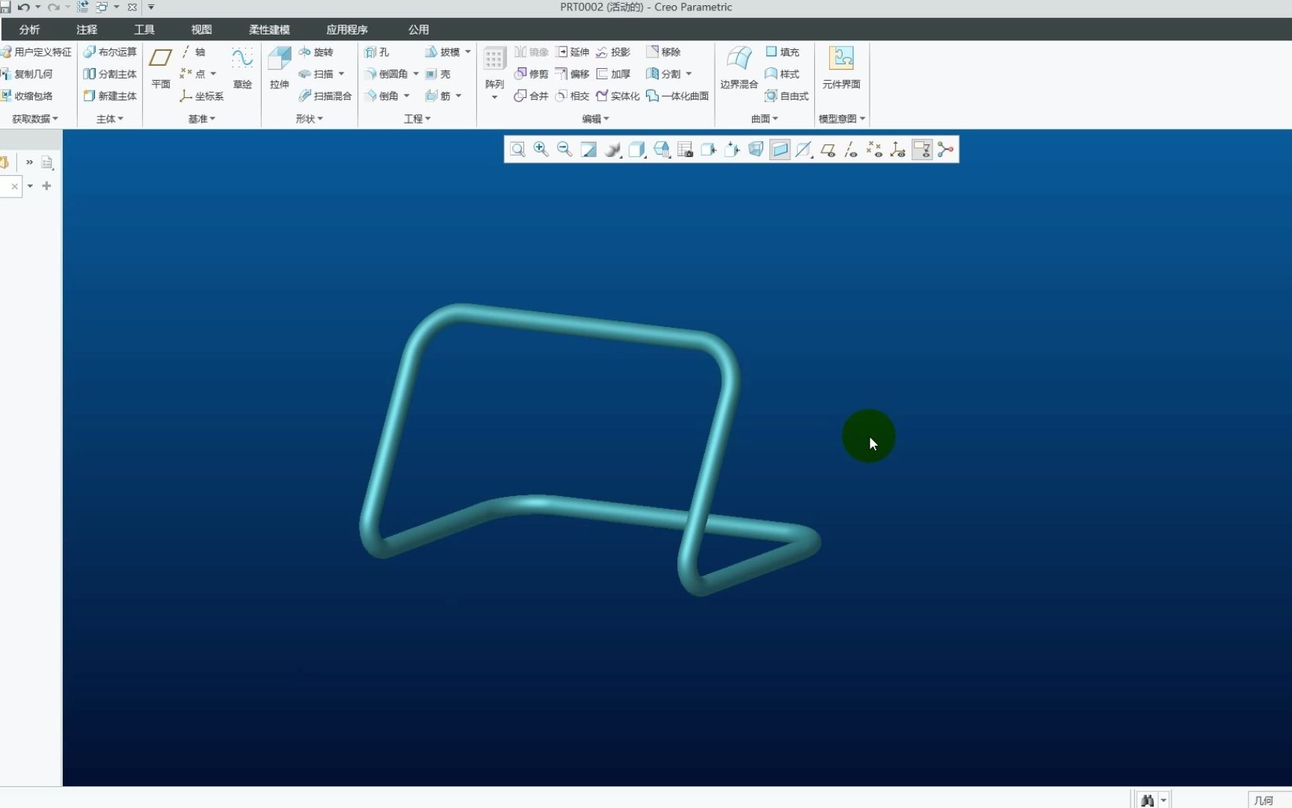Click the 元件界面 component interface icon
The image size is (1292, 808).
pyautogui.click(x=841, y=67)
